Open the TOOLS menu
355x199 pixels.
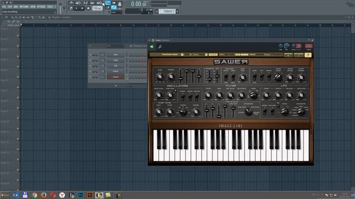tap(50, 7)
